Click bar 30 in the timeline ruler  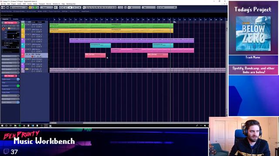[170, 19]
